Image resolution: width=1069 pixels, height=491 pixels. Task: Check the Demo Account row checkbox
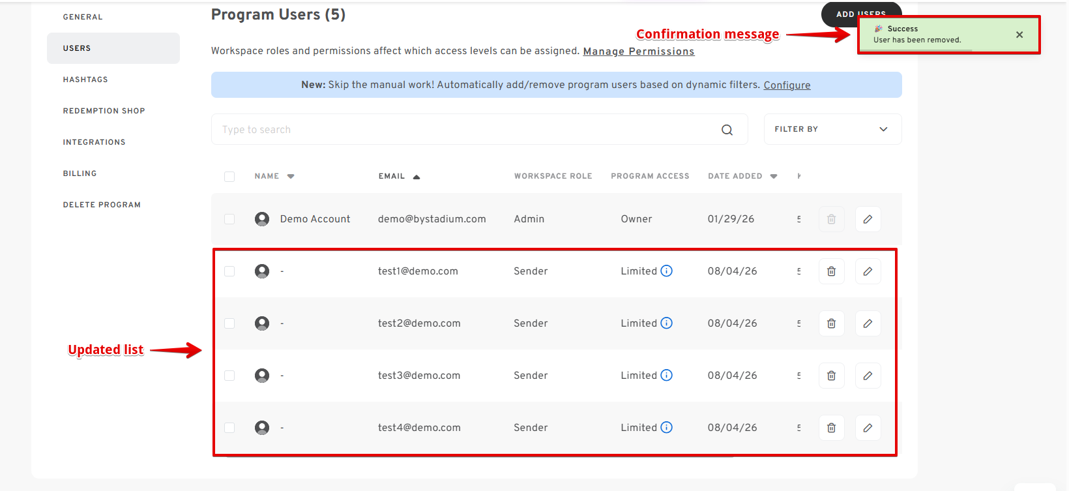[x=229, y=219]
